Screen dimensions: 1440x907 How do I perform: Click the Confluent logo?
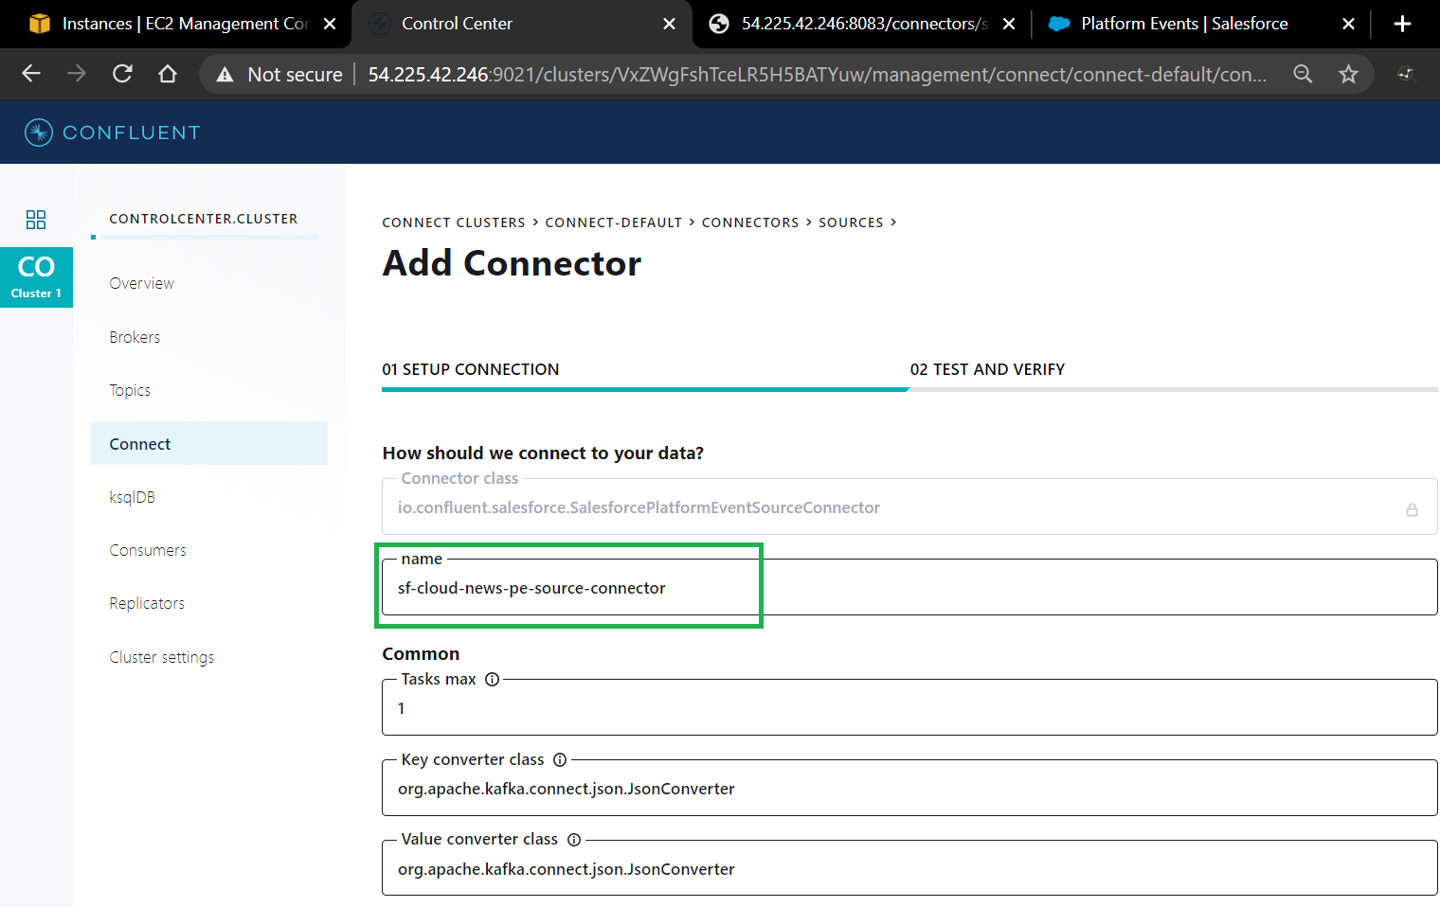click(113, 133)
